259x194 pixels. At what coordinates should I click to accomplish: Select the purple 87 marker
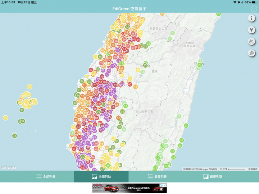coord(95,100)
